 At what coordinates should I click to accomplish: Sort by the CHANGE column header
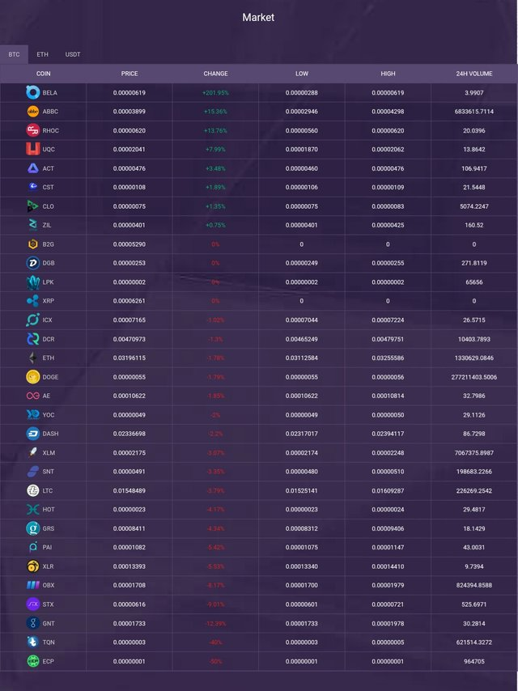[215, 74]
